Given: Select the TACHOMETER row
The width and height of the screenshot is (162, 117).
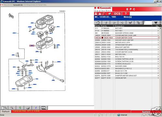Looking at the screenshot, I should tap(127, 49).
